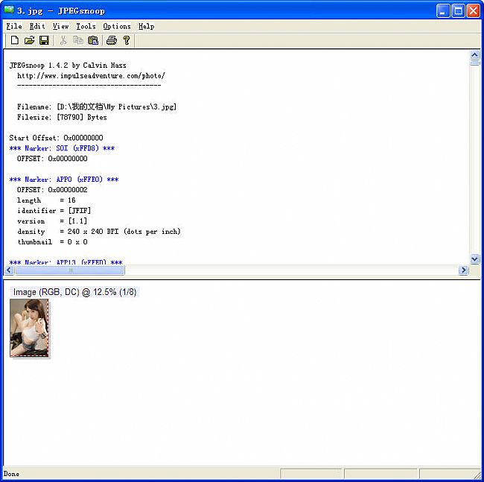Open the View menu
The width and height of the screenshot is (484, 482).
click(x=60, y=26)
